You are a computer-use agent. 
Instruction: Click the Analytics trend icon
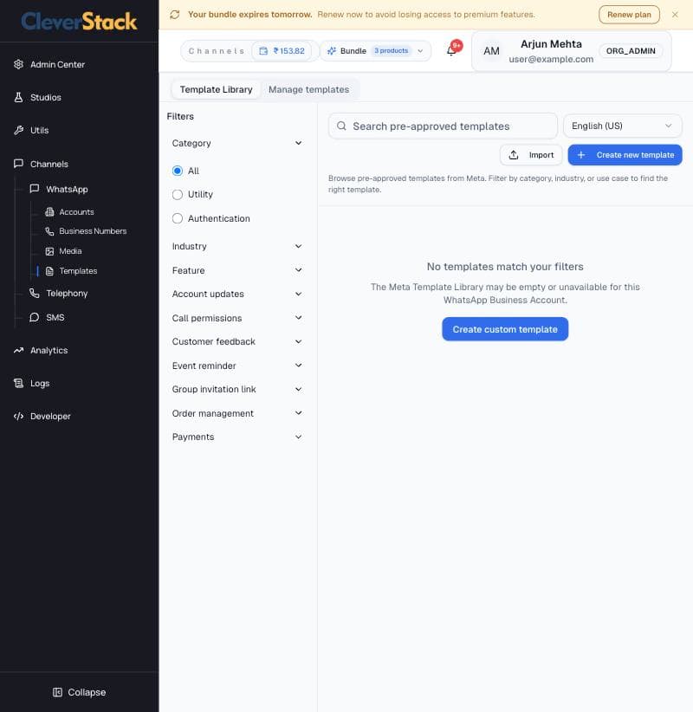pyautogui.click(x=18, y=350)
